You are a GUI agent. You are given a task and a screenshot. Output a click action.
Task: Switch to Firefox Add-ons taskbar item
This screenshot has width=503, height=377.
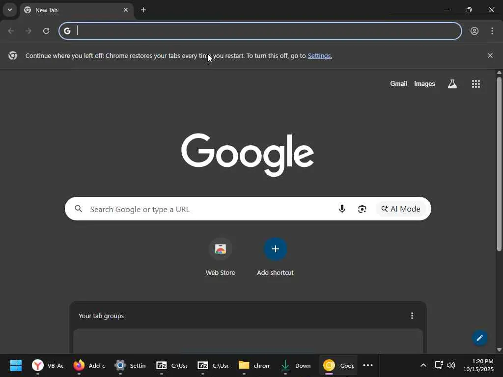(88, 365)
